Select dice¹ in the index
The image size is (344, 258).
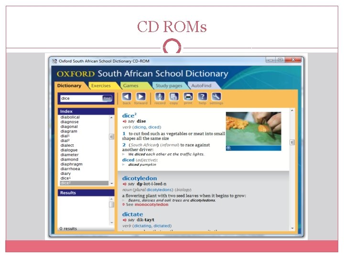[x=65, y=178]
